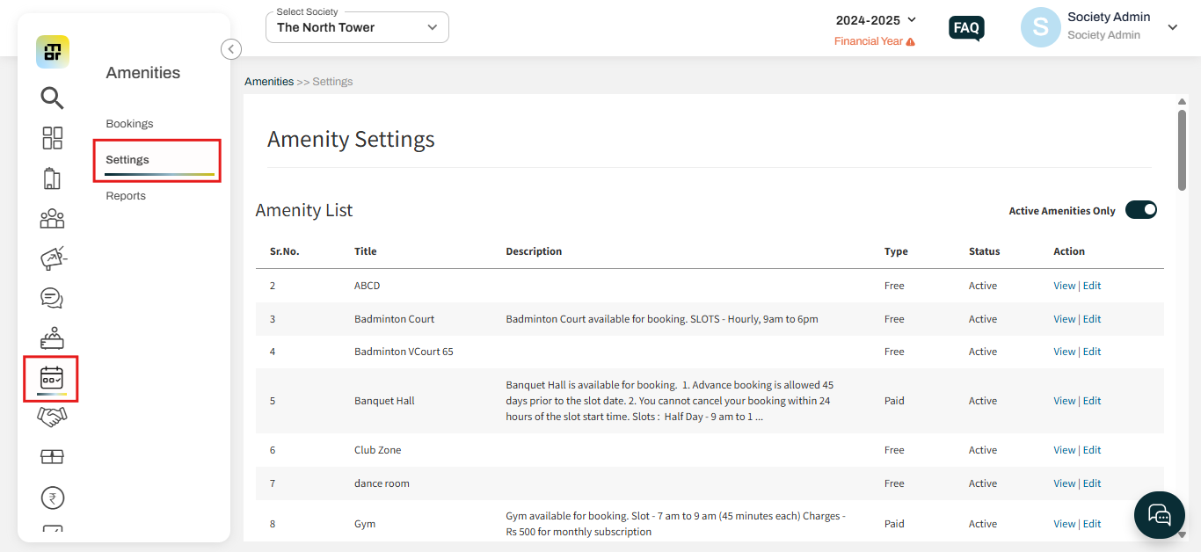Click the Badminton Court description text
The height and width of the screenshot is (552, 1201).
(662, 319)
